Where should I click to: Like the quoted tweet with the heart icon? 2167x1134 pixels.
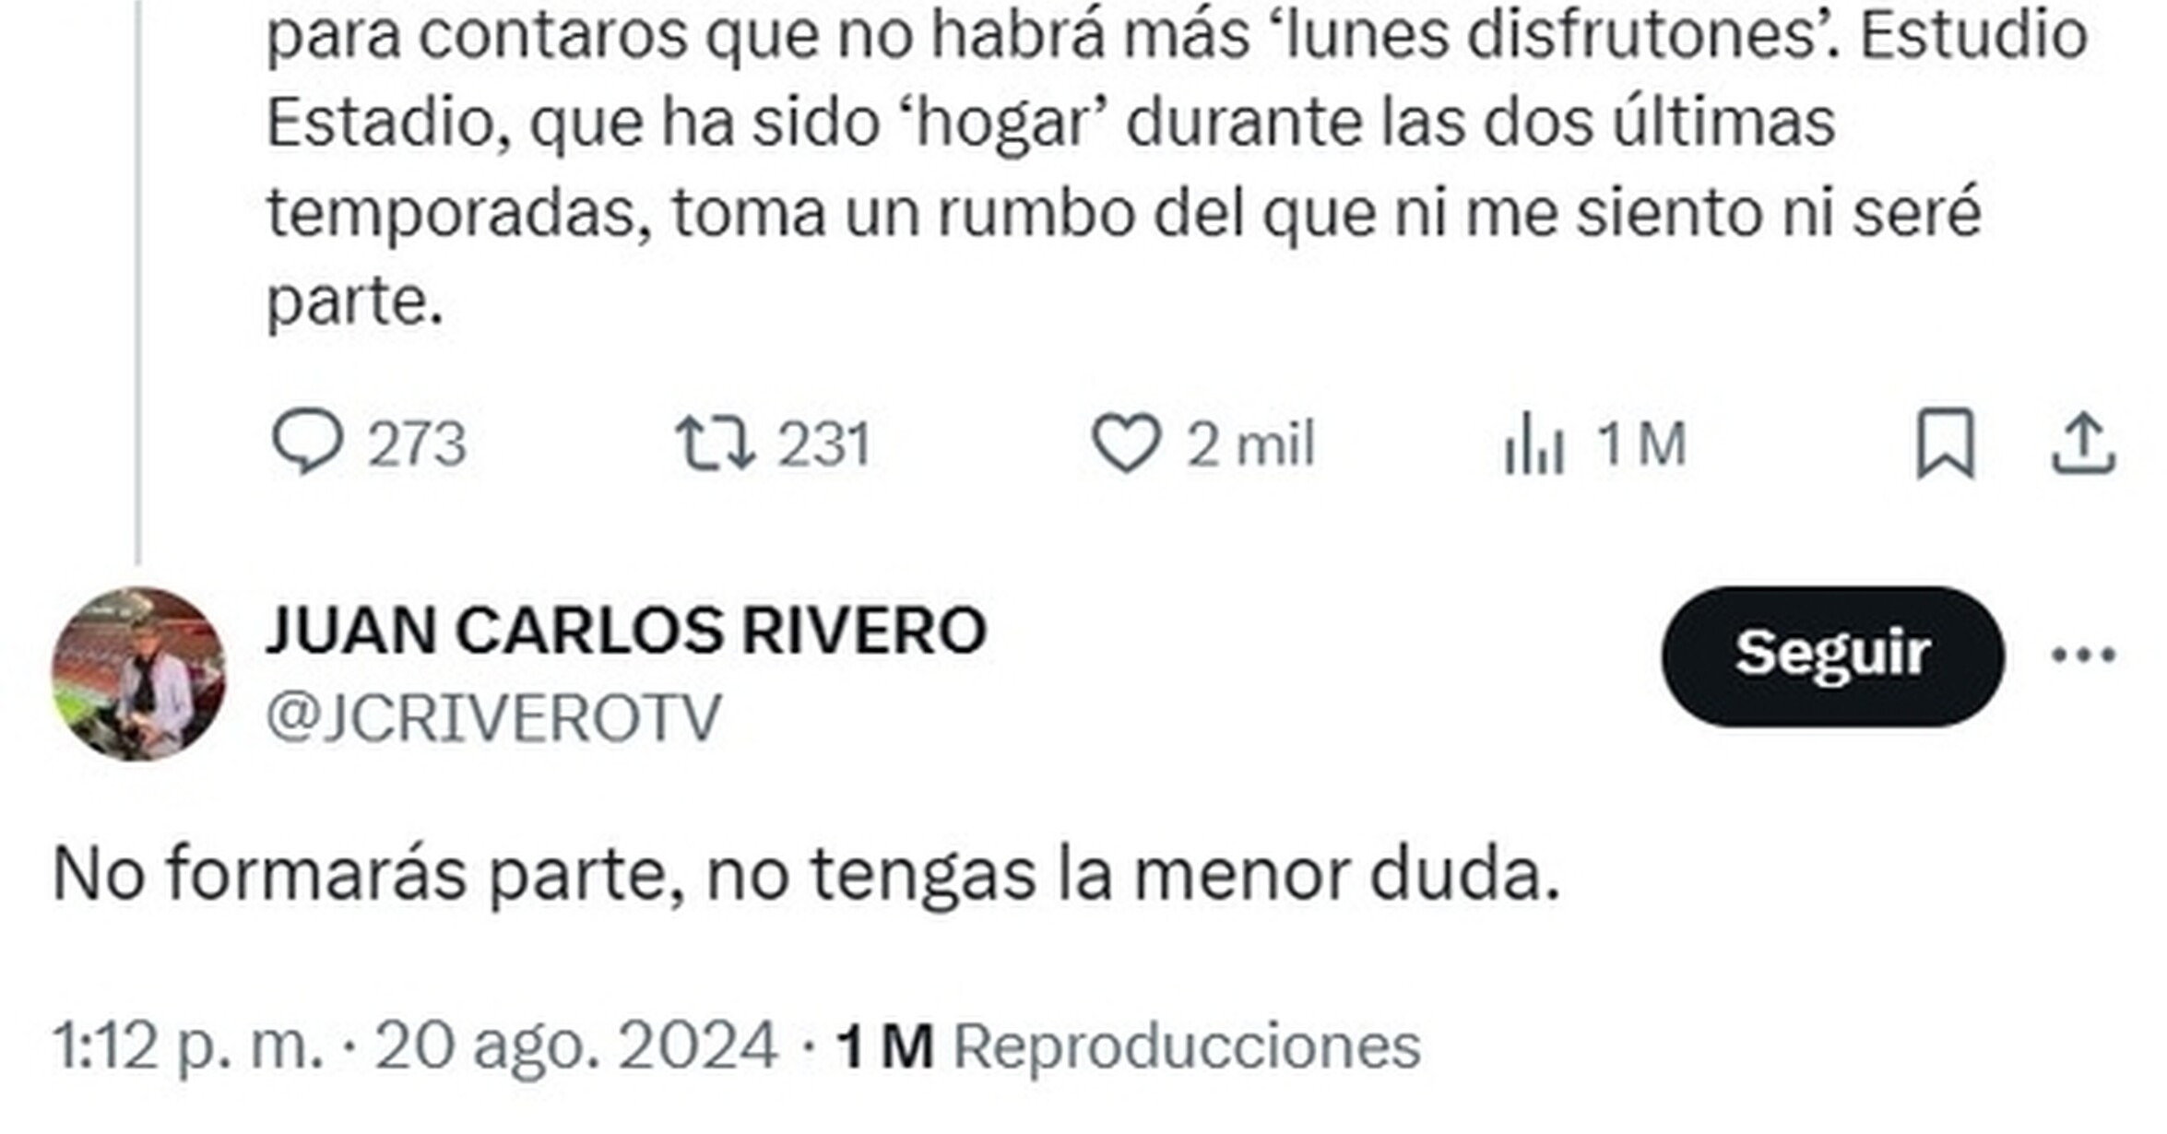(1126, 443)
